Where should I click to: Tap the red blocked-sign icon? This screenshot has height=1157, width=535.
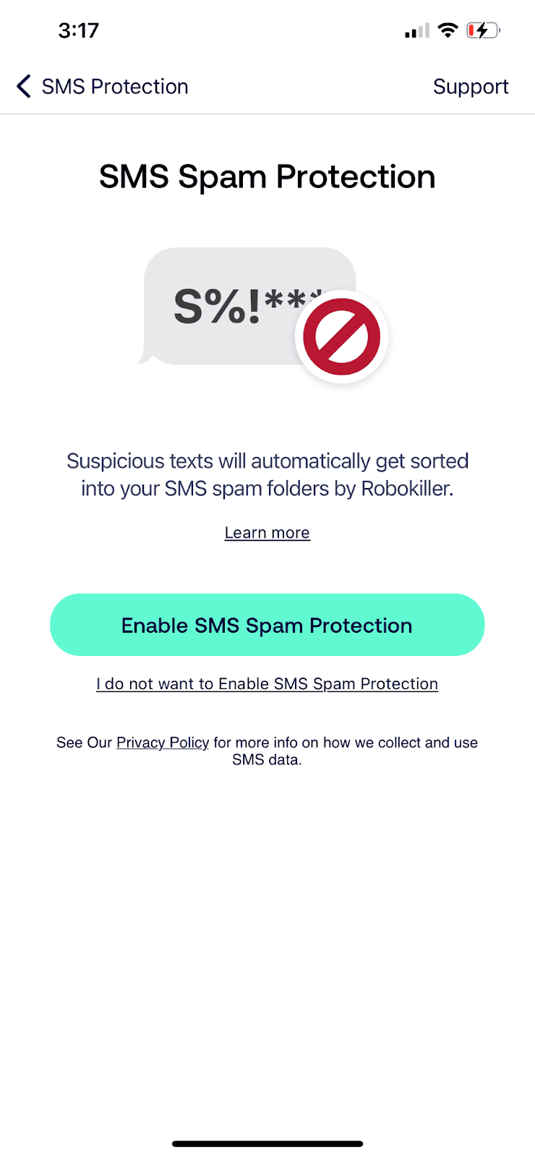coord(341,338)
